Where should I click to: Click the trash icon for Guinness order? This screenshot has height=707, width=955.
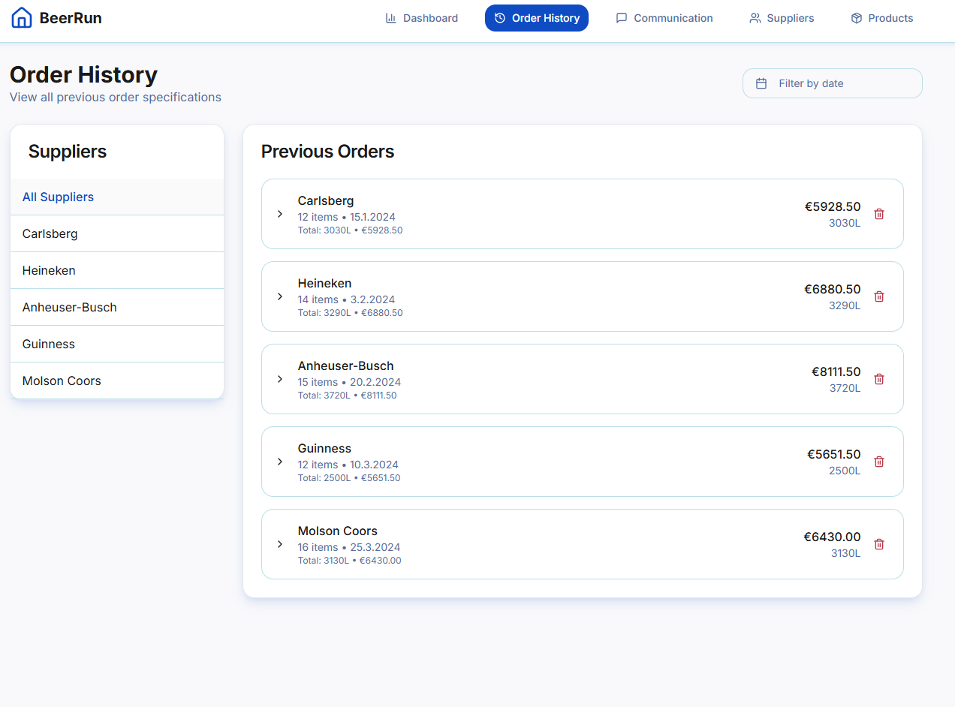pos(879,462)
